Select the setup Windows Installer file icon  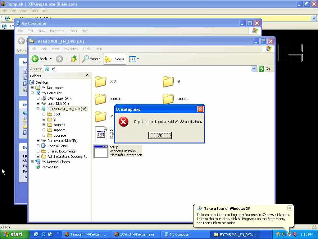point(101,151)
